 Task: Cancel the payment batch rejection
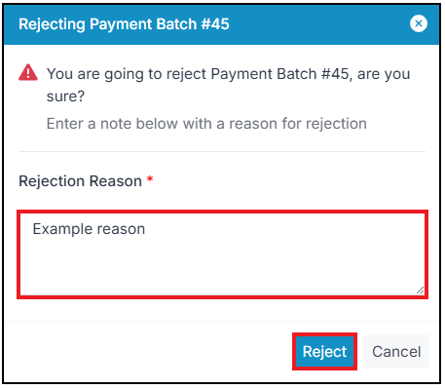(396, 351)
